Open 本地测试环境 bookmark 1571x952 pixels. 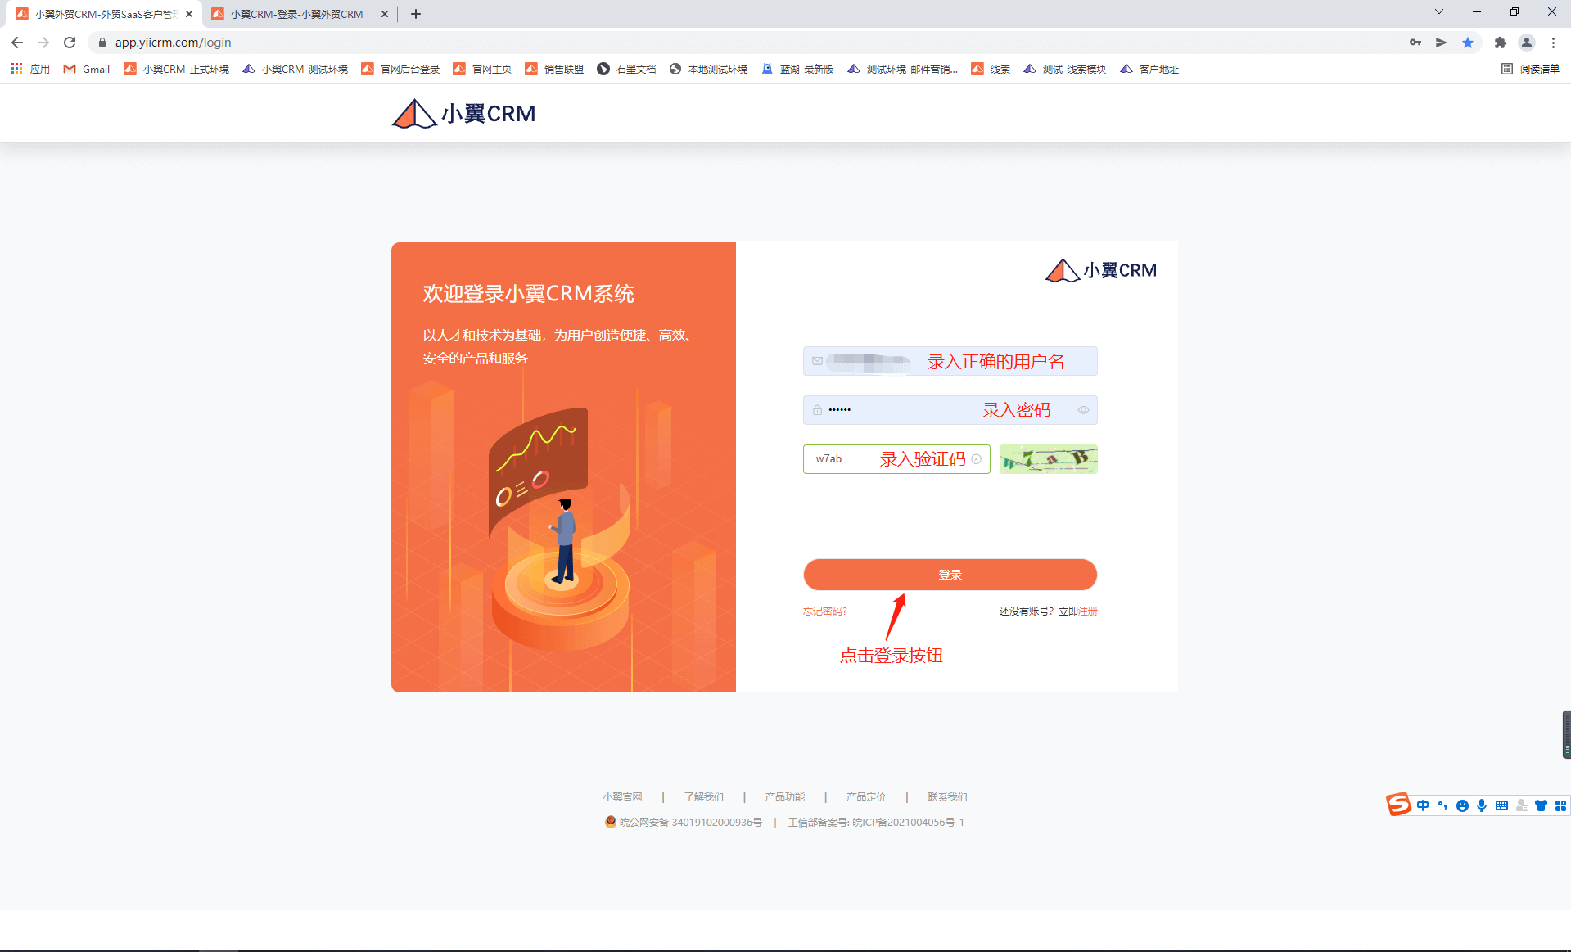pyautogui.click(x=708, y=70)
